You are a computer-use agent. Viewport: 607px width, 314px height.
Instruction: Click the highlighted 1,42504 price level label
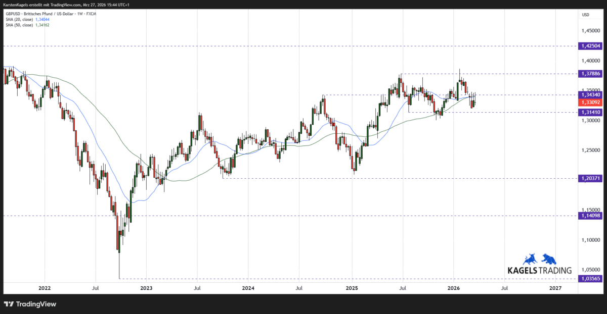tap(590, 46)
